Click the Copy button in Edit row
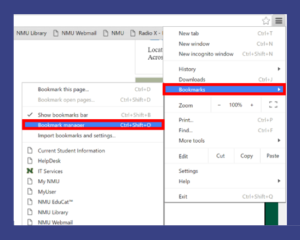The width and height of the screenshot is (300, 240). (x=246, y=156)
